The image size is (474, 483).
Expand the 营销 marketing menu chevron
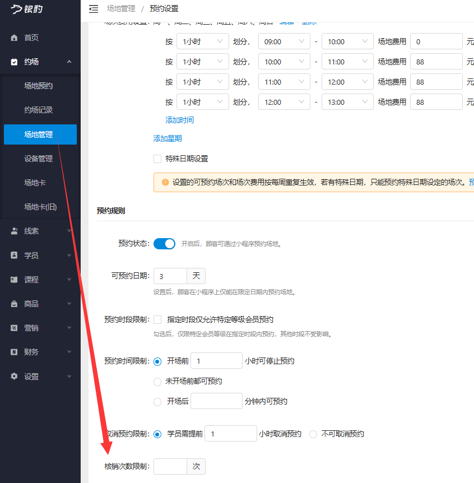click(69, 327)
